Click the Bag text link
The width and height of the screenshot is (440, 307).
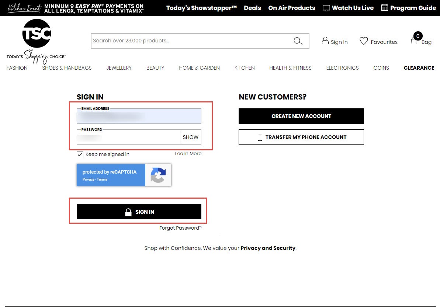click(x=426, y=42)
